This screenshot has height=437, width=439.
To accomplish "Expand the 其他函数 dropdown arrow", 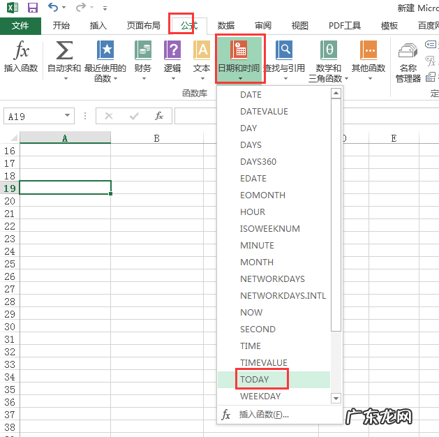I will (370, 79).
